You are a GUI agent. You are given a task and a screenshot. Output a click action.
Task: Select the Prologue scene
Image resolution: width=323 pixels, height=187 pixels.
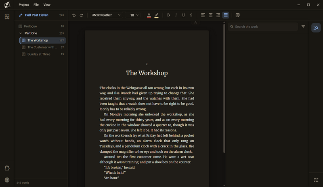point(41,26)
